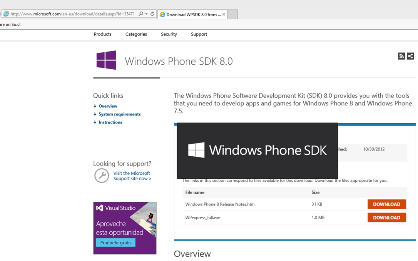Open the System requirements quick link

pyautogui.click(x=120, y=114)
